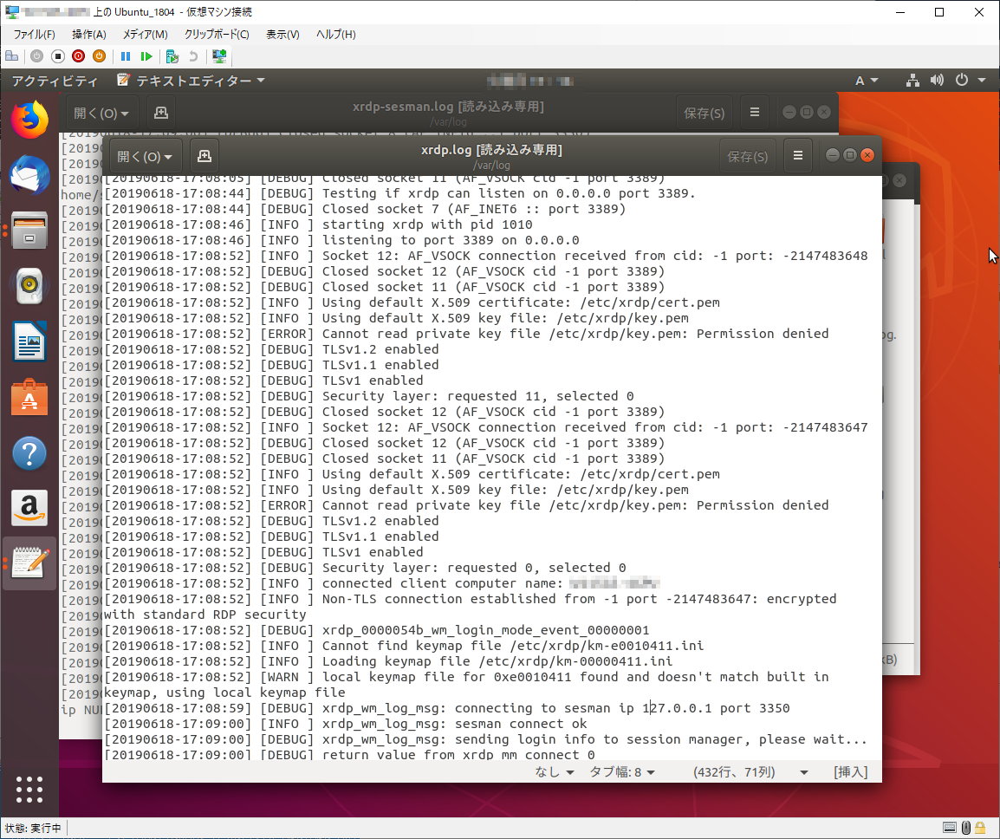Click 'sesman connect ok' log line
The image size is (1000, 839).
(346, 724)
